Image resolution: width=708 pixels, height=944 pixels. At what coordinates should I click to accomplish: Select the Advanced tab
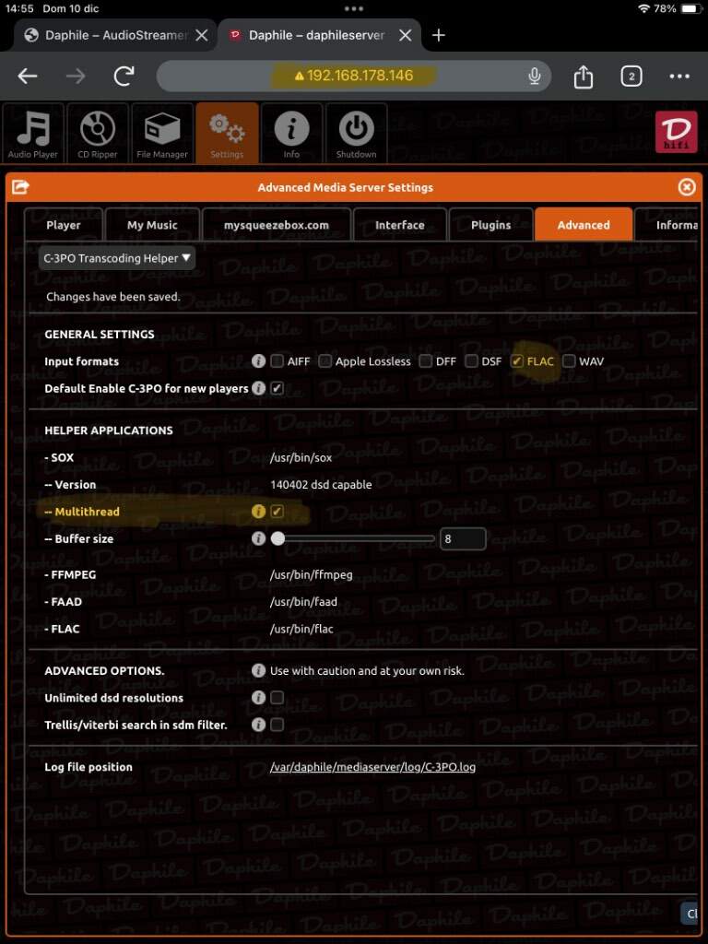[x=584, y=225]
